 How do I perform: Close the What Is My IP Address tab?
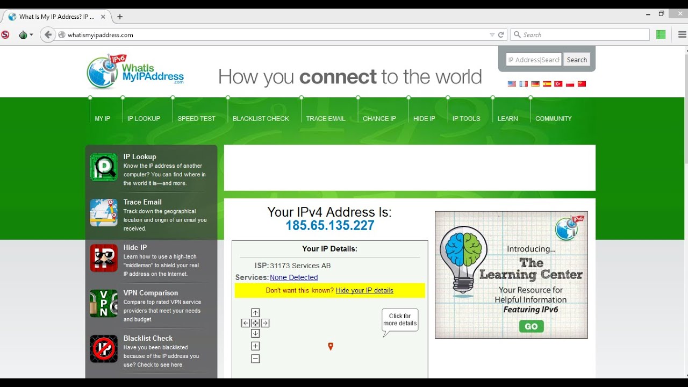(x=103, y=17)
